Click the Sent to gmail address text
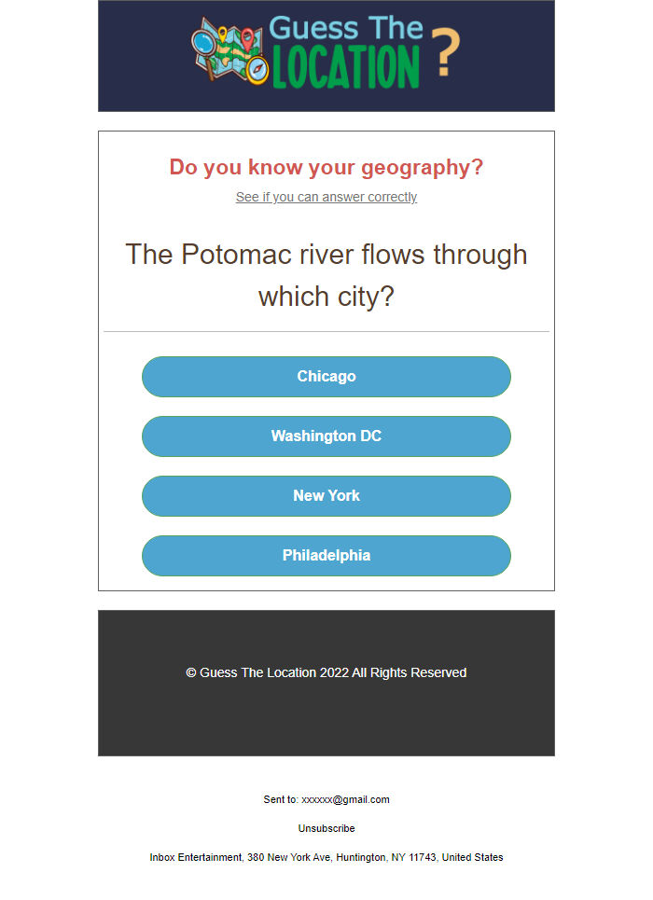653x900 pixels. (x=326, y=799)
